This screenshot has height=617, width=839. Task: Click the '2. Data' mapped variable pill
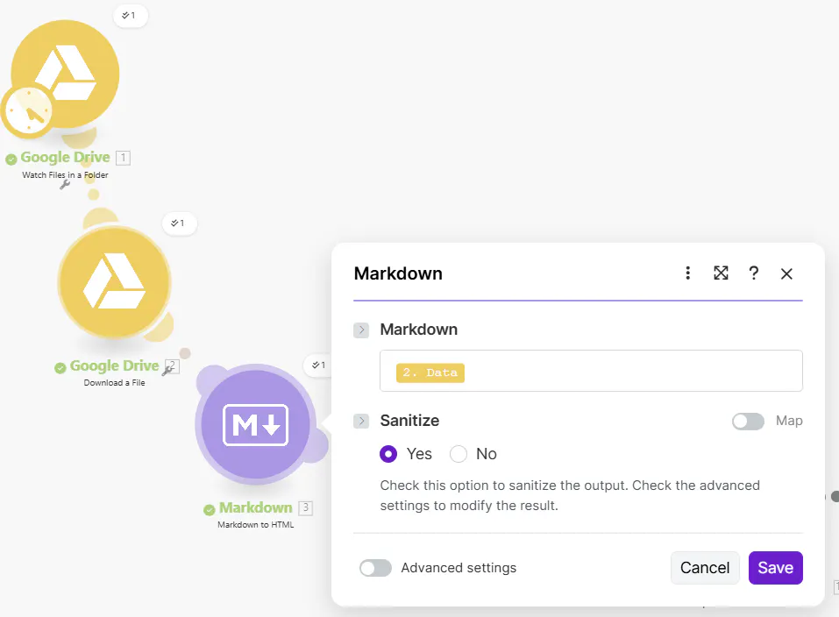(430, 372)
